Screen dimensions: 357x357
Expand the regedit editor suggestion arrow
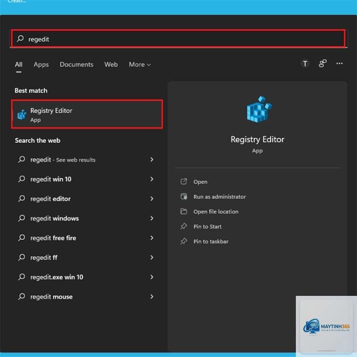(152, 199)
